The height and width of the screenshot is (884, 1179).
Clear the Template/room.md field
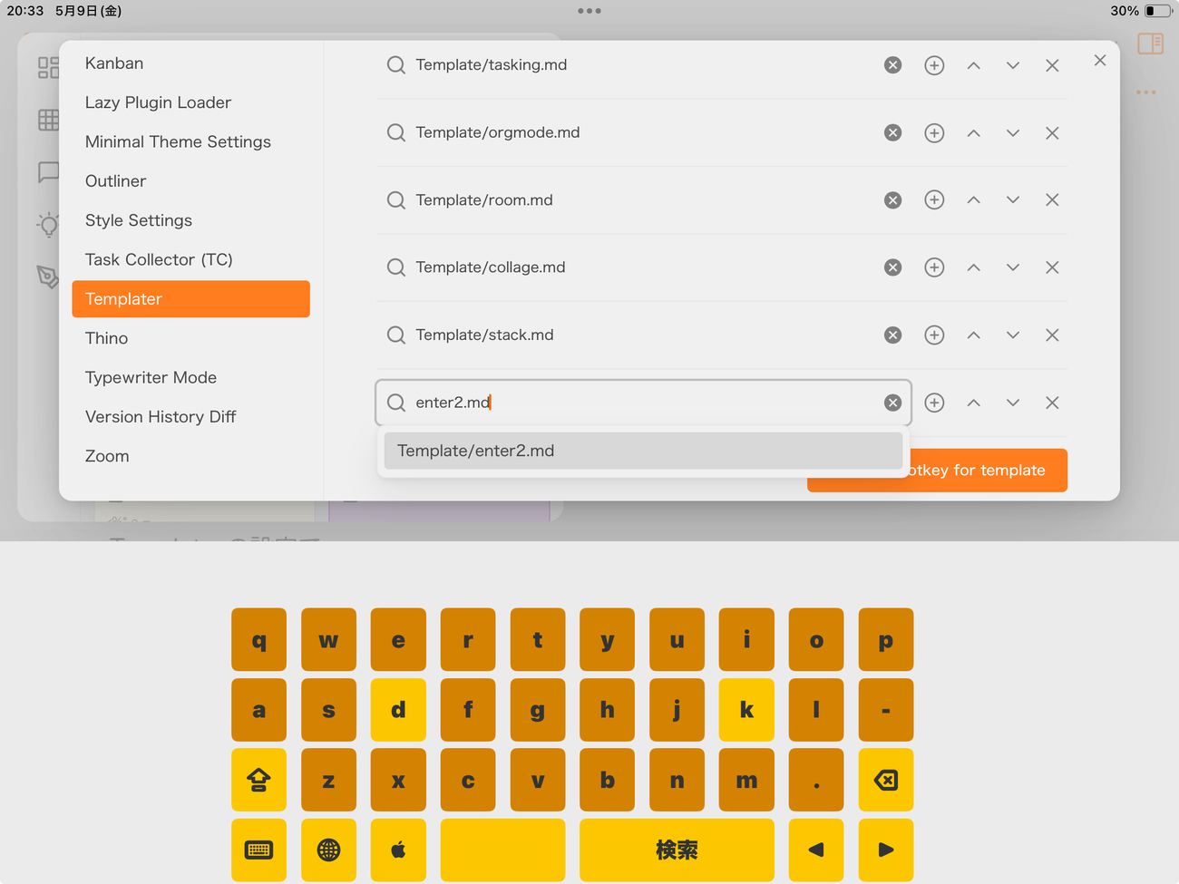click(893, 200)
